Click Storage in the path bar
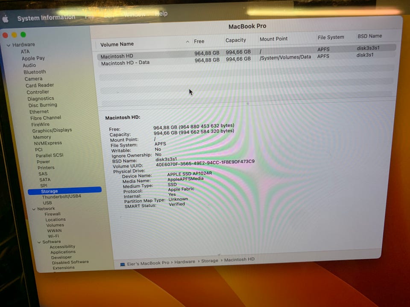 tap(210, 261)
